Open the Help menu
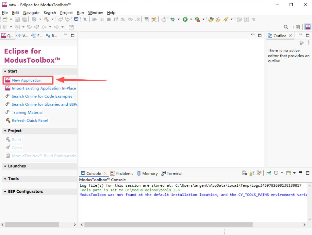 click(111, 12)
